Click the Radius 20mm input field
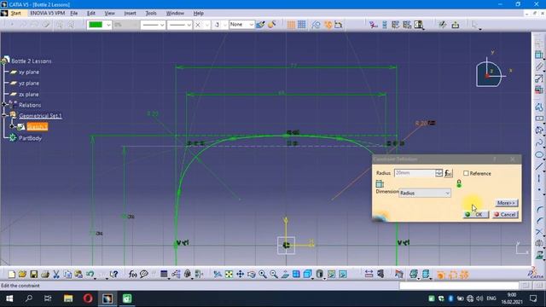The width and height of the screenshot is (546, 307). (415, 172)
